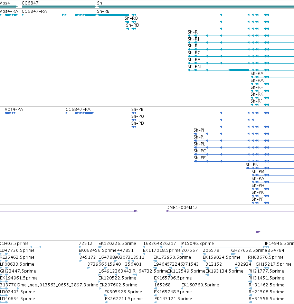
Task: Open the Sh-RL transcript
Action: 194,46
